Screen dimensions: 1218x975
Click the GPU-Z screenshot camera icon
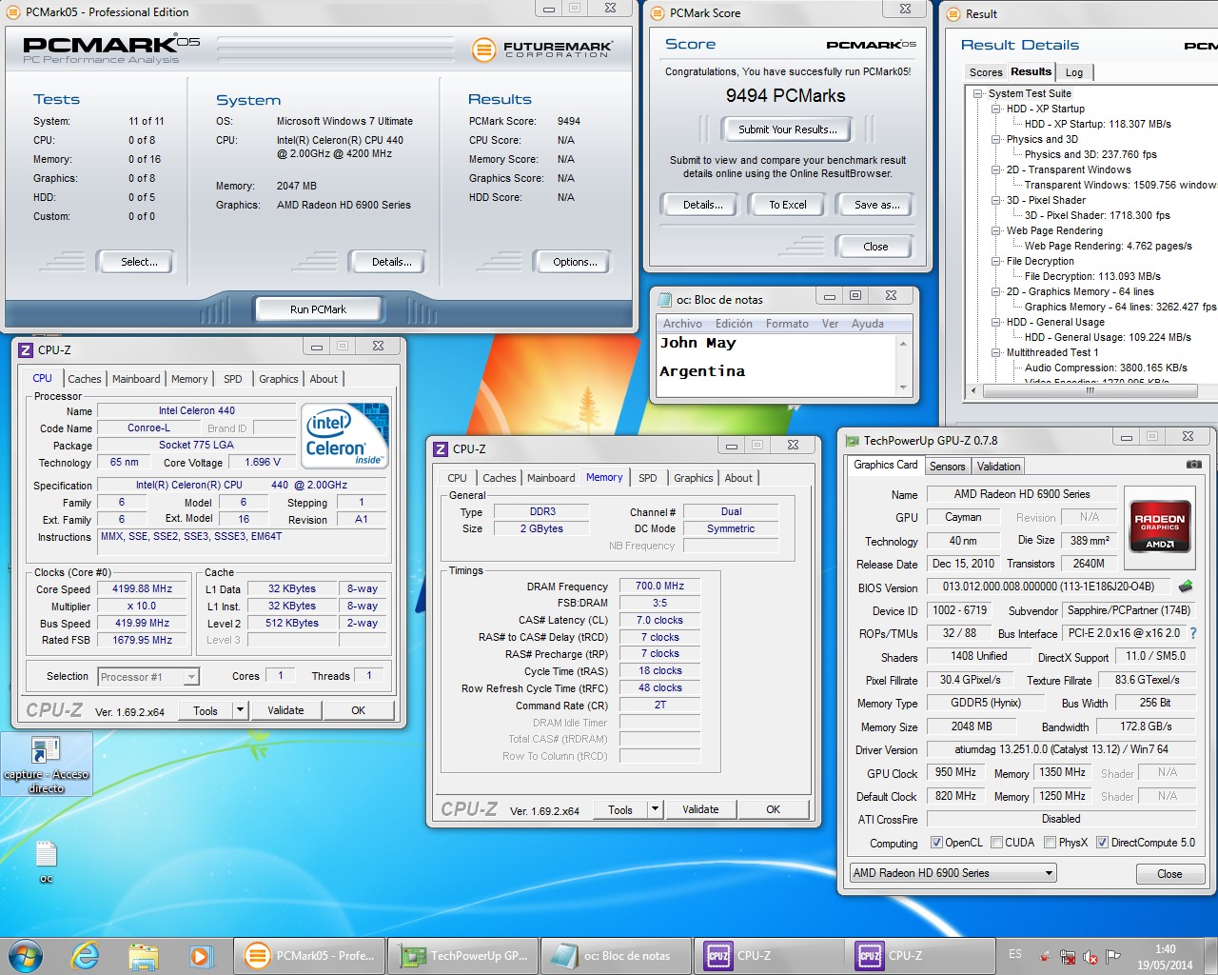click(1193, 465)
